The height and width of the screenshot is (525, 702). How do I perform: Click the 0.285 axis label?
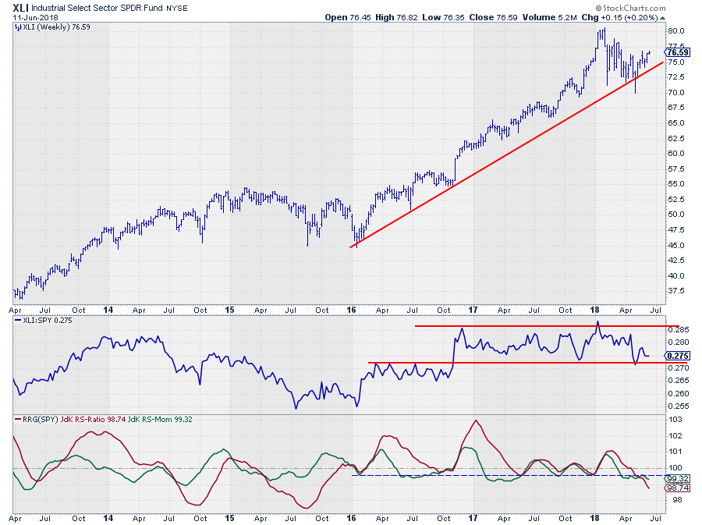[678, 330]
